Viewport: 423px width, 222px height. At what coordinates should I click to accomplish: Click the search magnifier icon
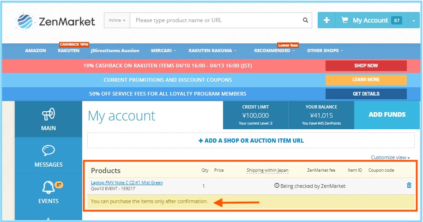click(305, 20)
